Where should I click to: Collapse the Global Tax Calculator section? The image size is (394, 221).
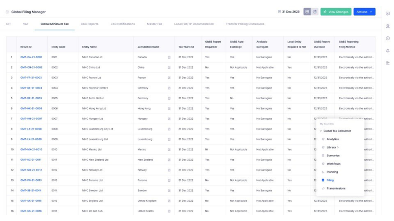[x=321, y=131]
